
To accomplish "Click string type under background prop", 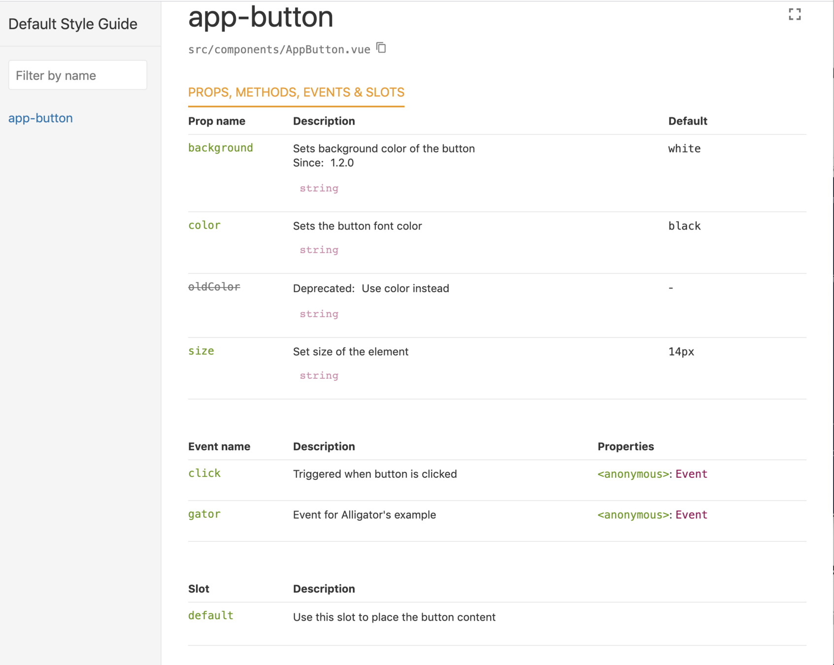I will point(319,188).
